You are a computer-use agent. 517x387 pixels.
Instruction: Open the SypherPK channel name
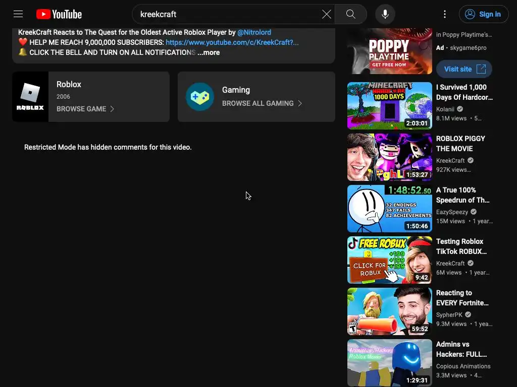[449, 314]
